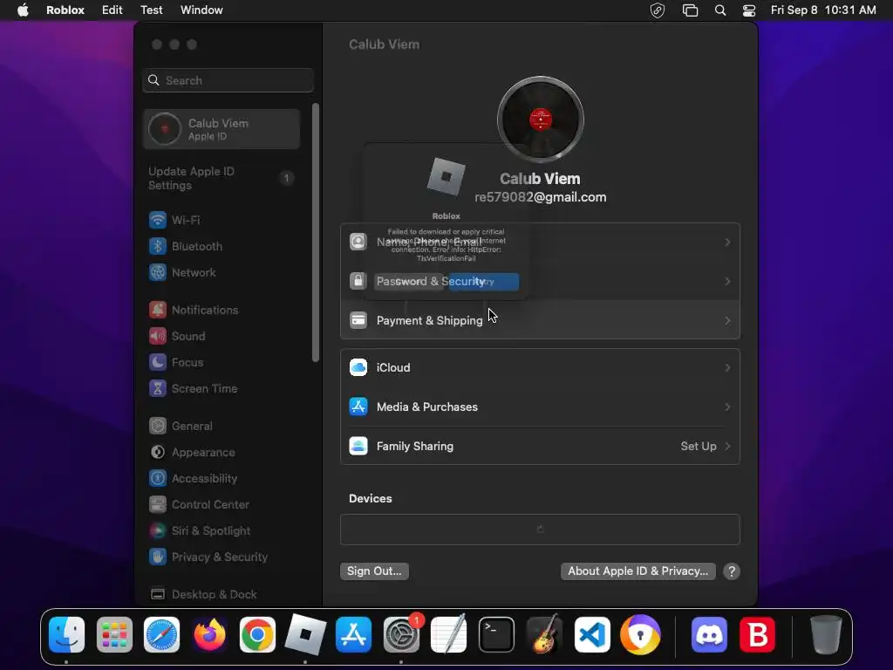Click the Roblox icon in the dock
Screen dimensions: 893x670
pyautogui.click(x=305, y=635)
